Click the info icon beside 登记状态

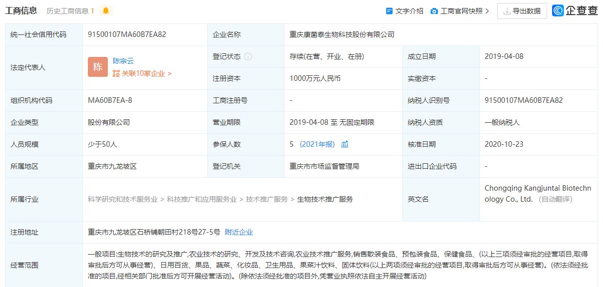tap(248, 56)
